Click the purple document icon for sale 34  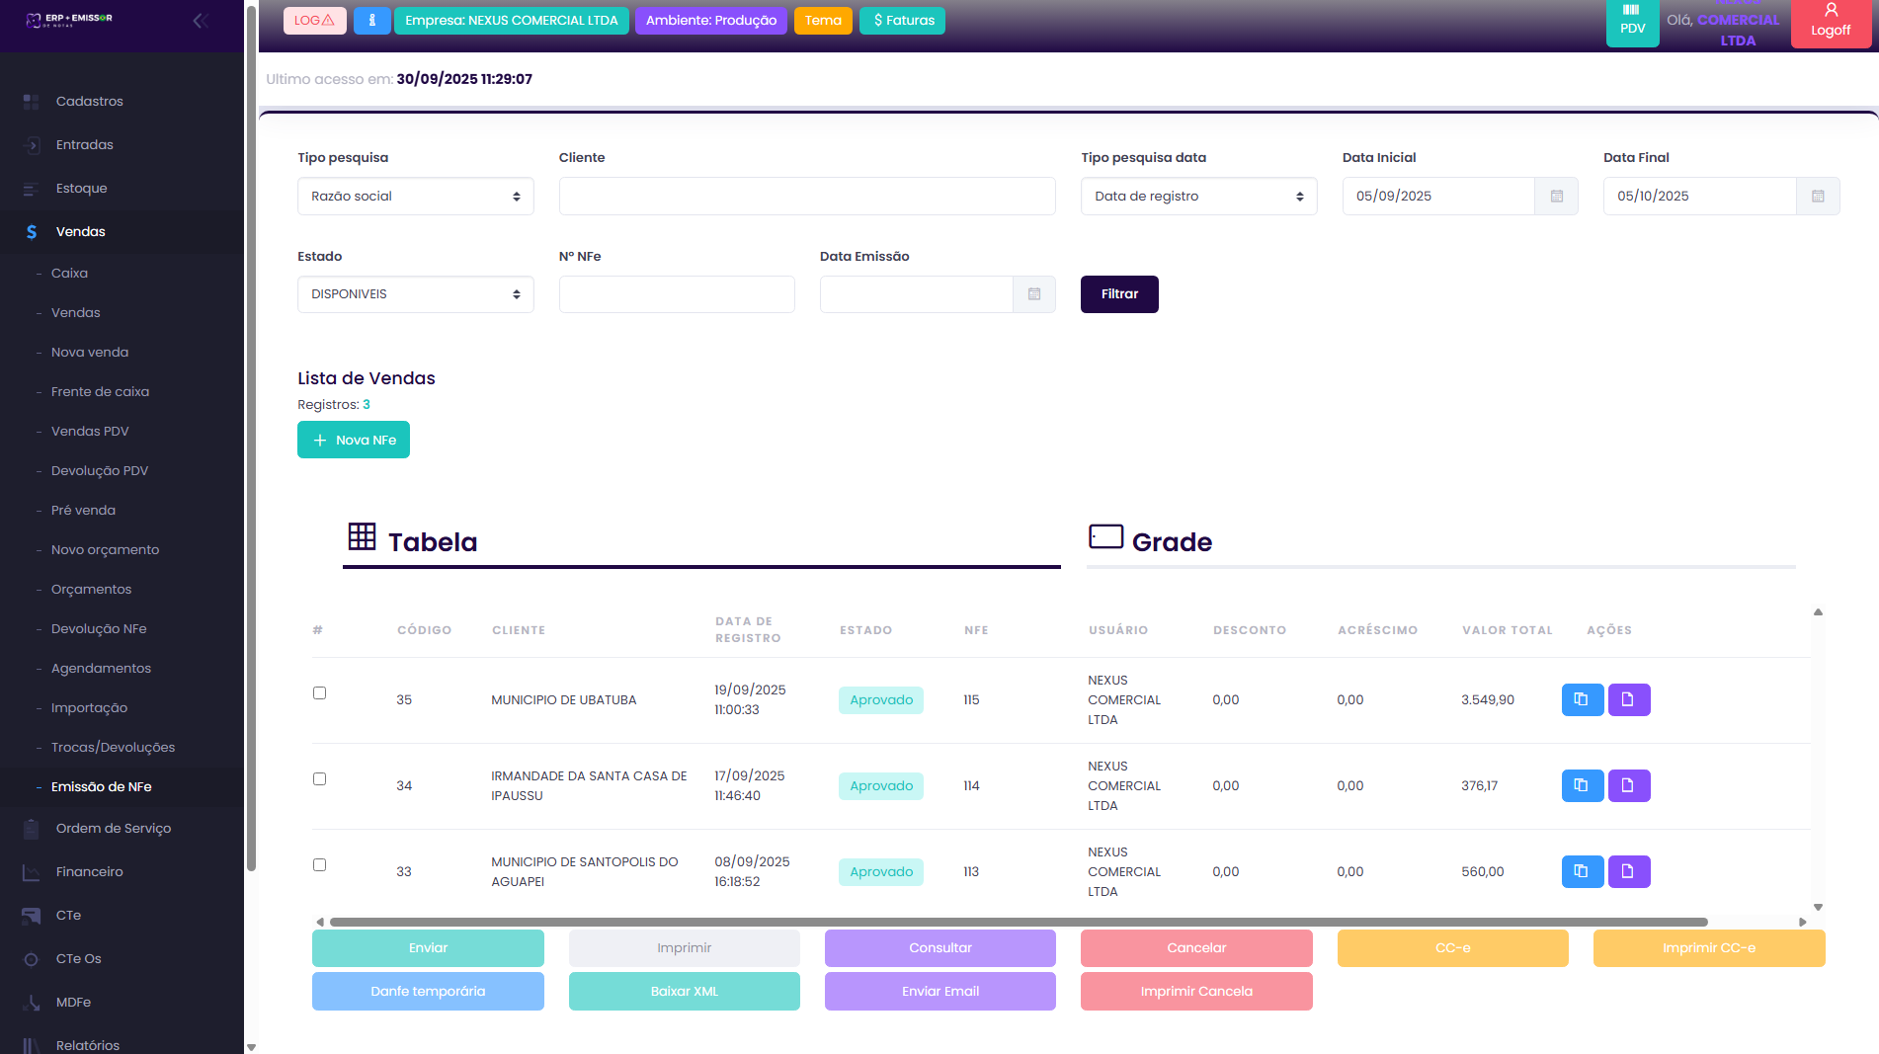pyautogui.click(x=1628, y=785)
